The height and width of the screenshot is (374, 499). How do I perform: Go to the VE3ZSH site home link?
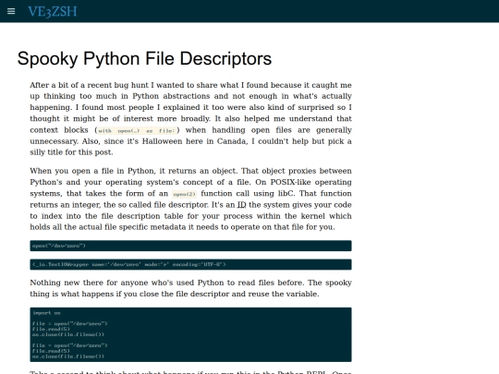click(x=53, y=12)
